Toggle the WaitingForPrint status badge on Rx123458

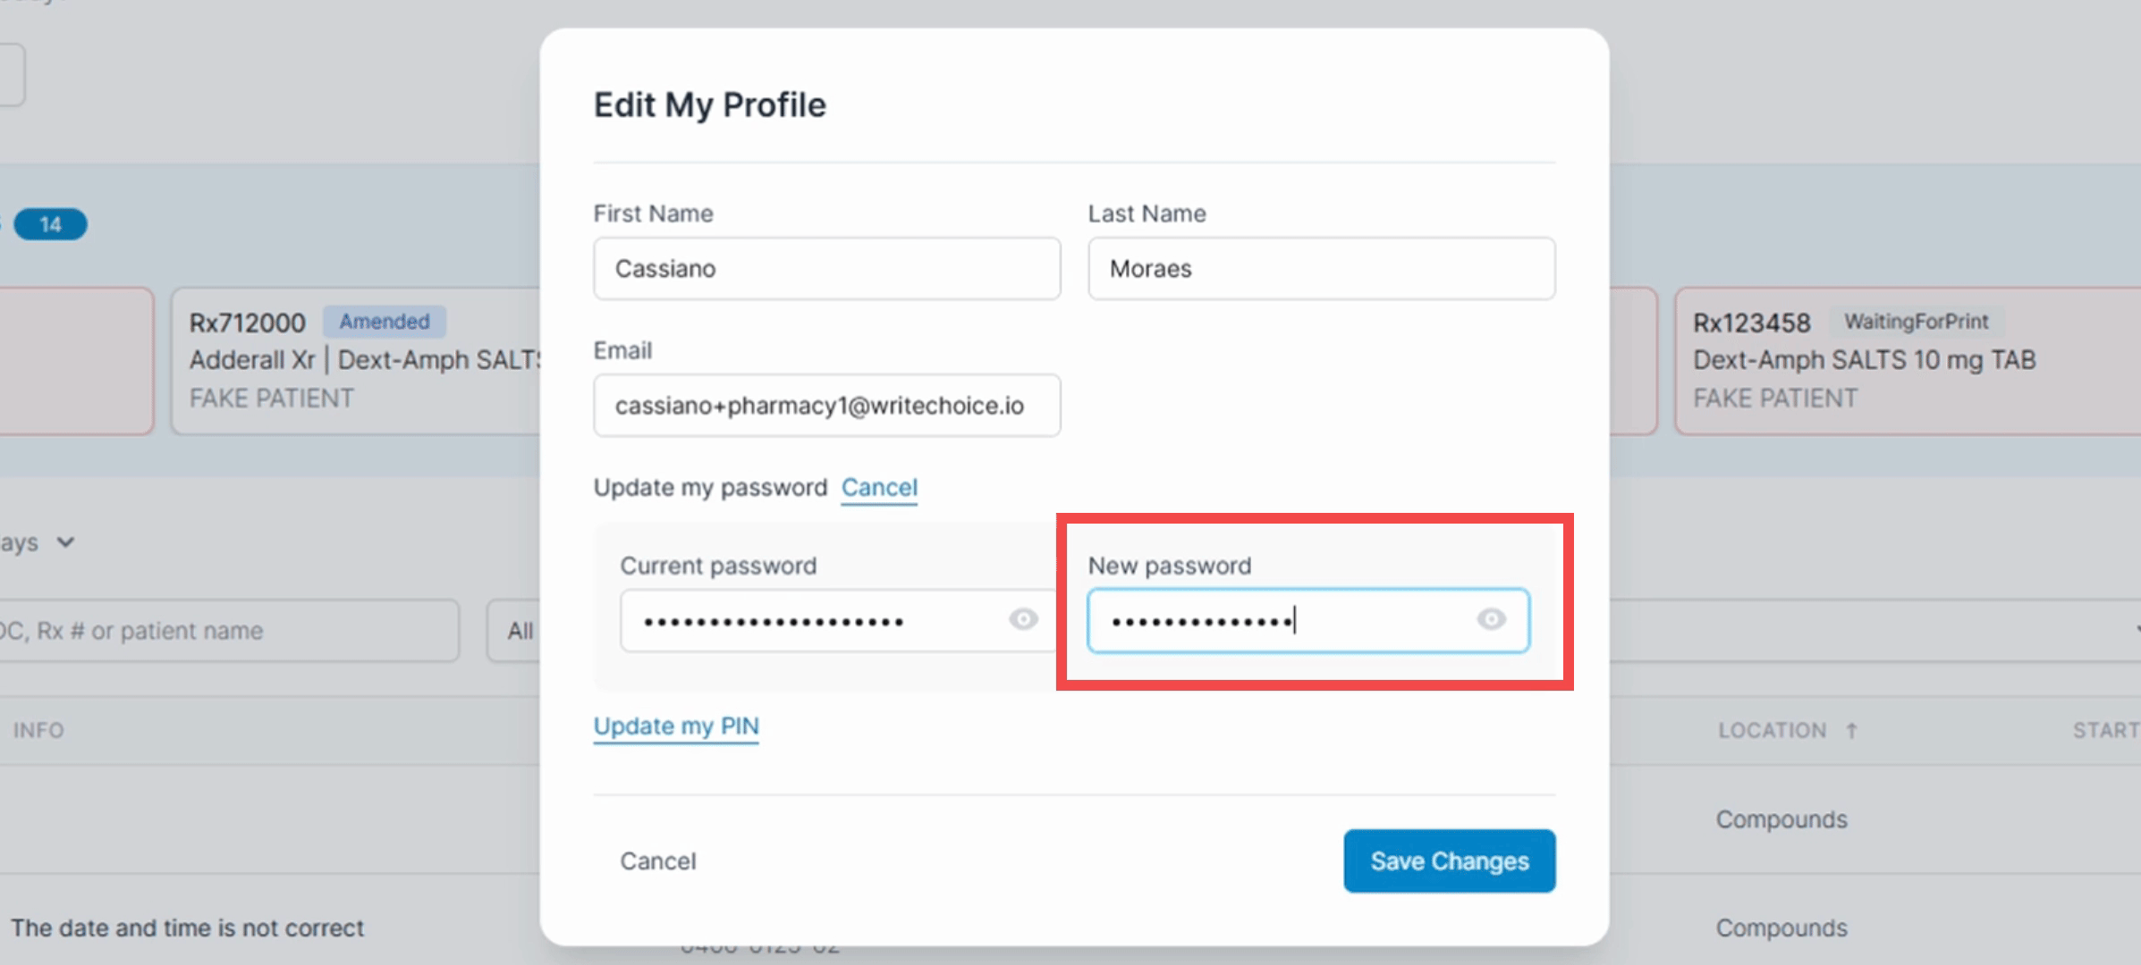pyautogui.click(x=1917, y=322)
